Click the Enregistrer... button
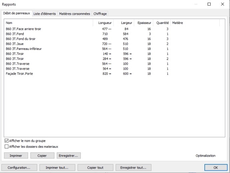 69,155
